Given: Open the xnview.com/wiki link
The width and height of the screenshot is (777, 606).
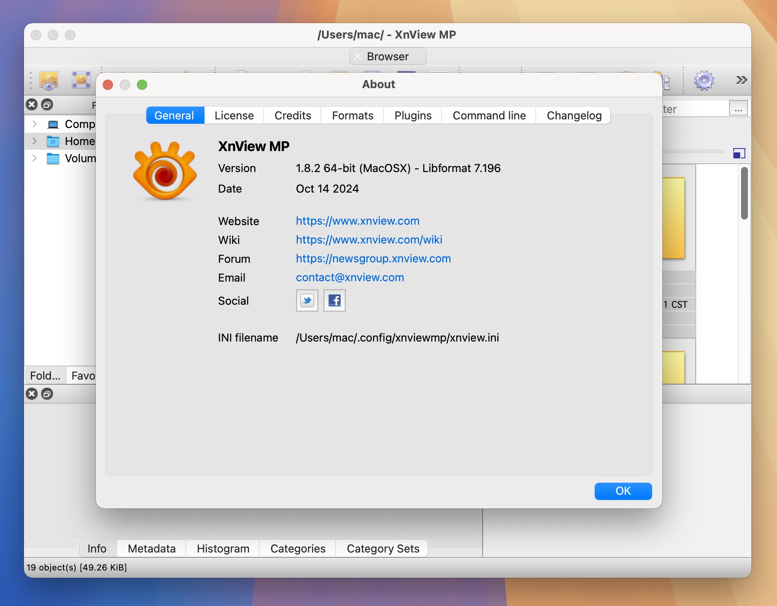Looking at the screenshot, I should (x=369, y=240).
